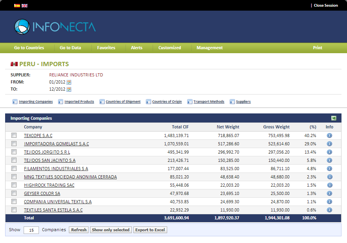Open info icon for TEXTILES SANTA ESTELA S.A.C
347x243 pixels.
point(330,210)
